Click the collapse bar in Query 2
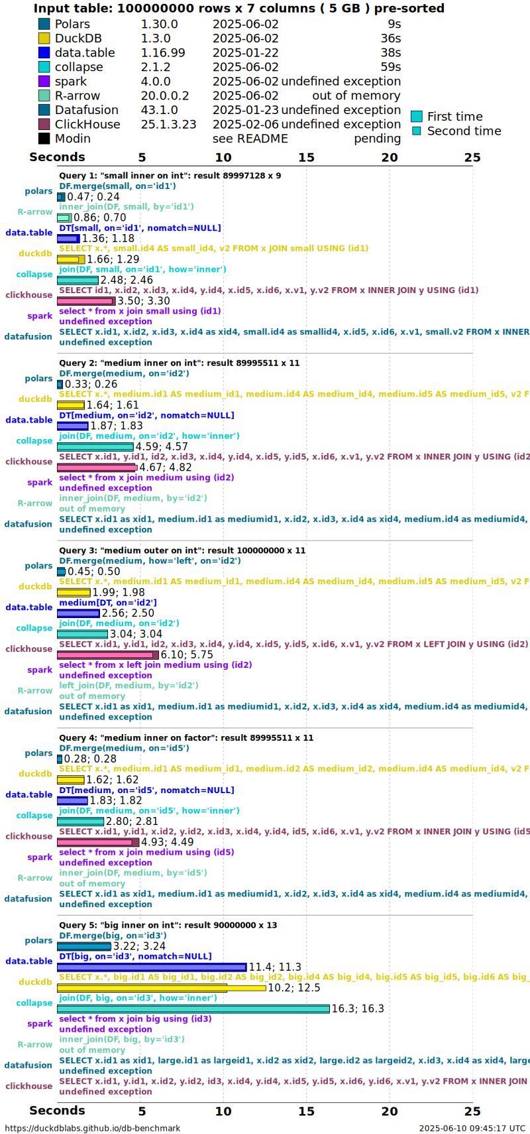This screenshot has width=530, height=1134. 95,447
